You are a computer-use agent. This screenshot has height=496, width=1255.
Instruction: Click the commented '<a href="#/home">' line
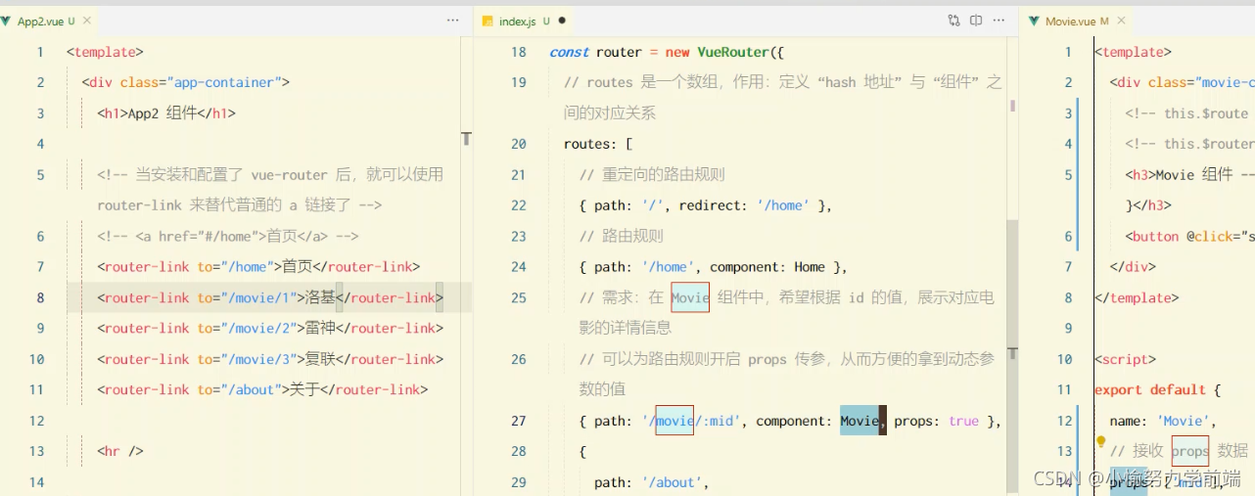228,236
